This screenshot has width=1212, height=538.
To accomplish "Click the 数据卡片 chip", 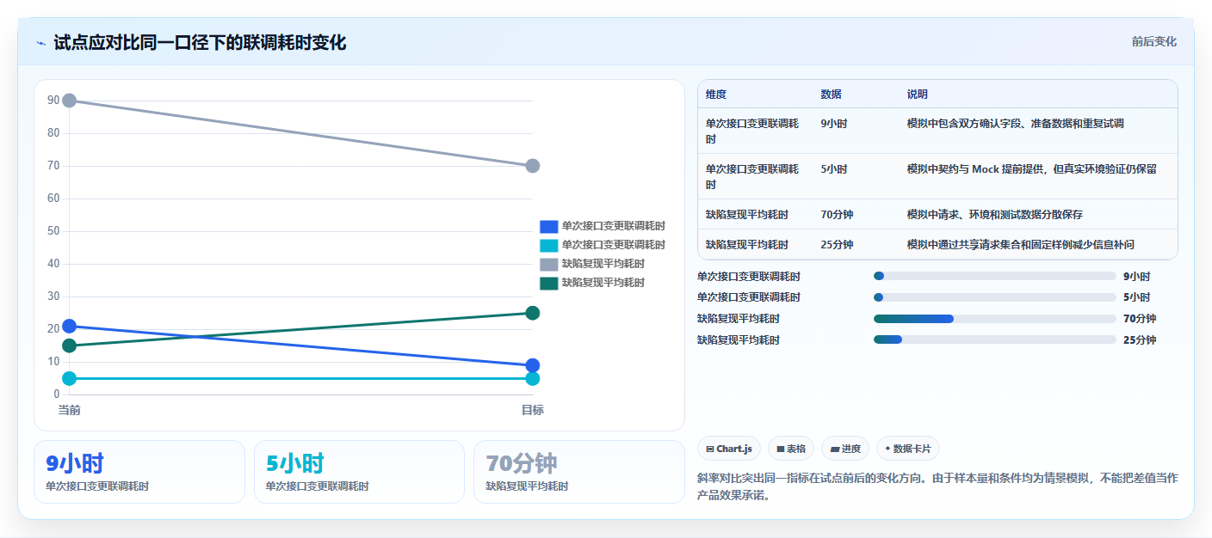I will [907, 449].
